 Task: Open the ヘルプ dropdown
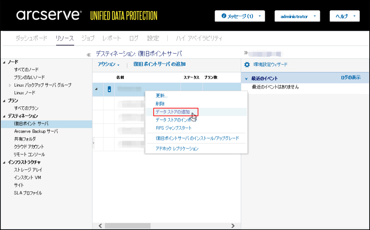(x=344, y=16)
